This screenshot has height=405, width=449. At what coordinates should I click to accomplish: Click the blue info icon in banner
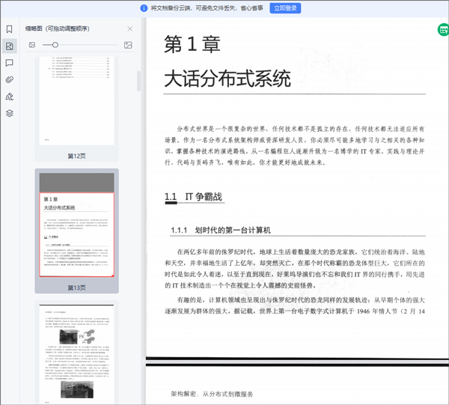point(144,8)
